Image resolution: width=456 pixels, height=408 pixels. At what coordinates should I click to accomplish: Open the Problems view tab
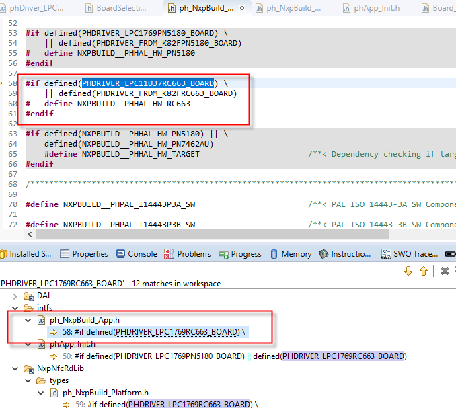click(188, 254)
